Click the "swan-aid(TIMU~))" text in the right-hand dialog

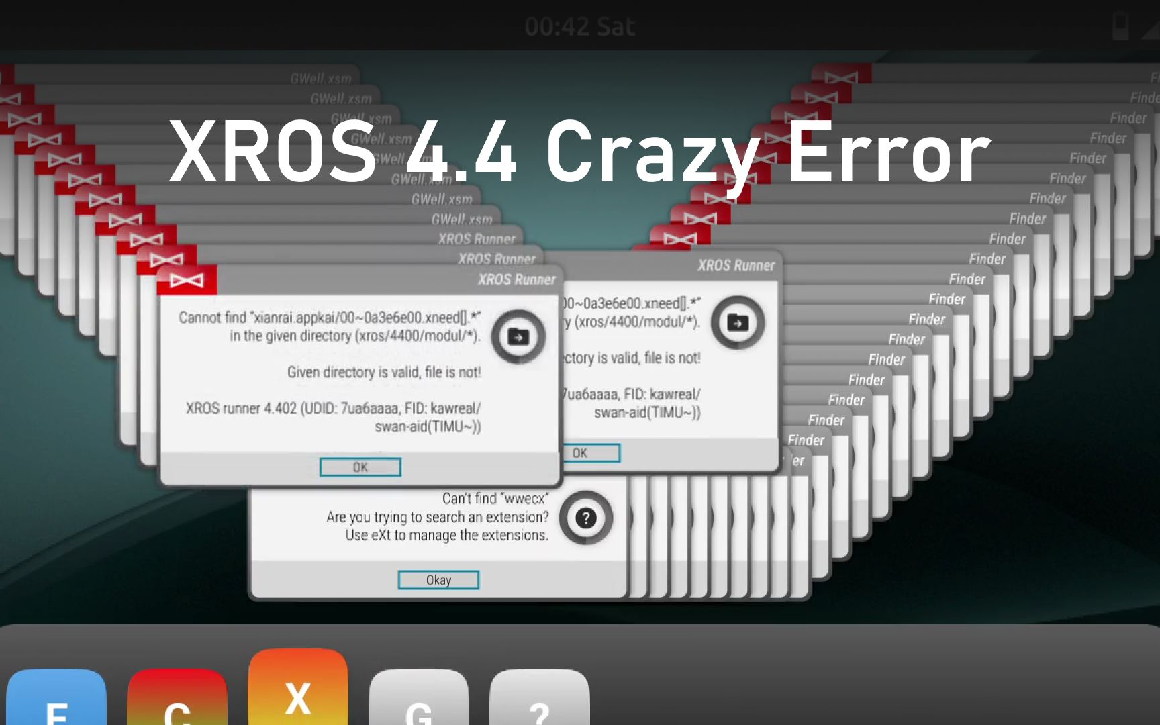pos(647,412)
